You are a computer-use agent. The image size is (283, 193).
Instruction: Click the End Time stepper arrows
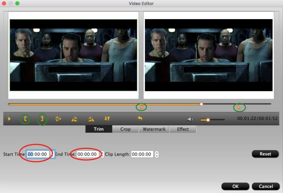click(102, 154)
